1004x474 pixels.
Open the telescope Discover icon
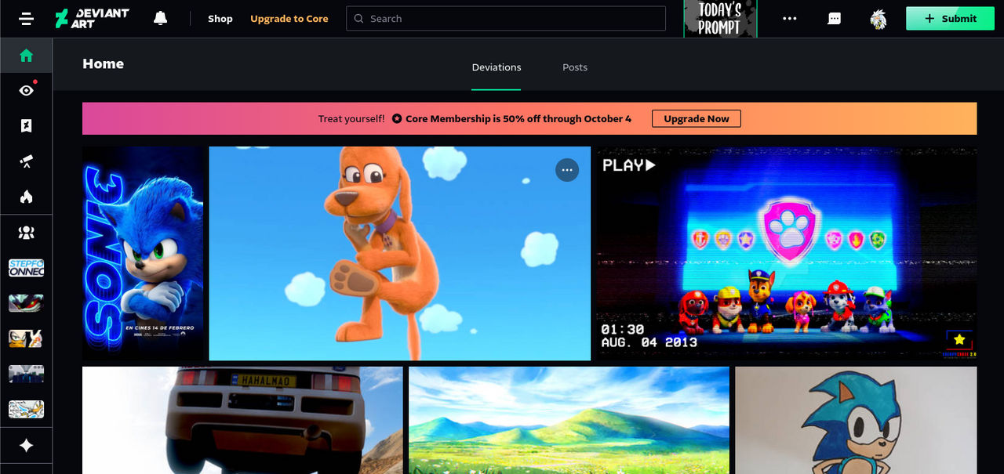[26, 161]
